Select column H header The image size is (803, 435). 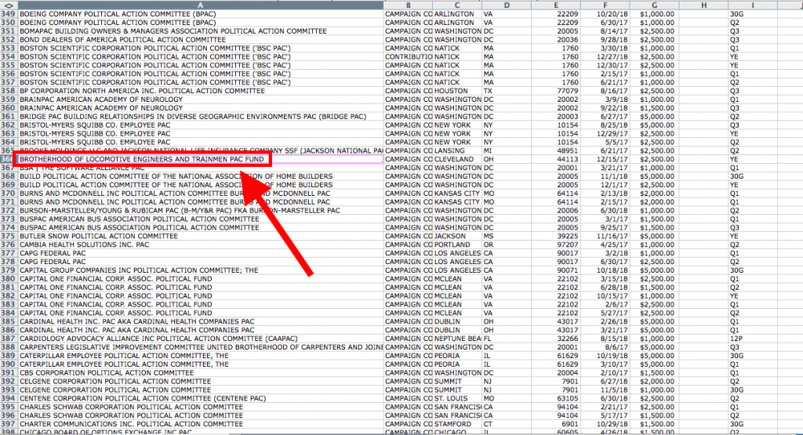[703, 5]
